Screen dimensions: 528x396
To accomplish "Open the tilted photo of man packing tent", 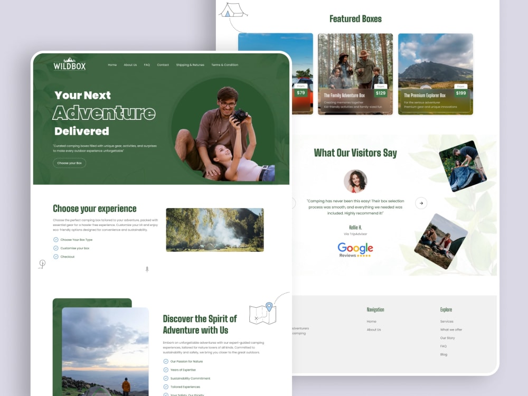I will click(x=463, y=166).
